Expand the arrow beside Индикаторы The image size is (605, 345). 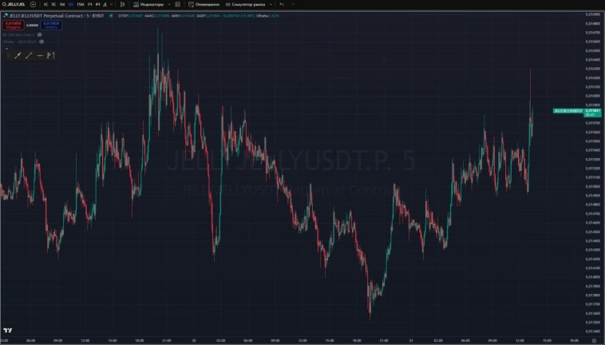point(169,5)
